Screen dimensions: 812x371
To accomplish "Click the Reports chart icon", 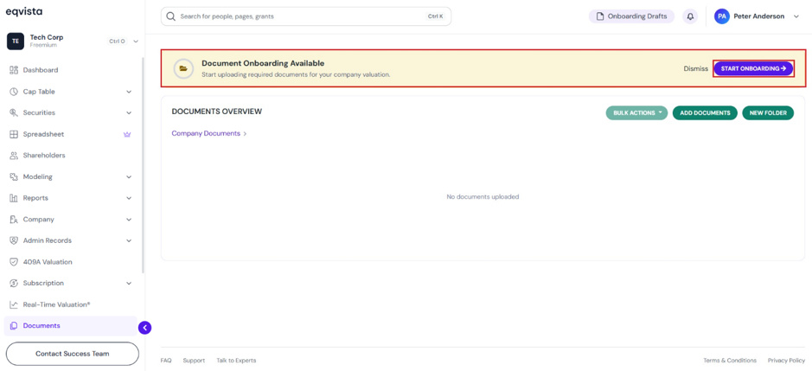I will [14, 198].
